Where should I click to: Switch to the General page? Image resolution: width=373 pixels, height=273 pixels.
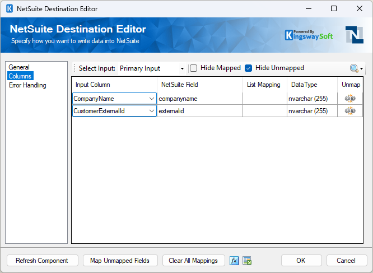pyautogui.click(x=19, y=67)
